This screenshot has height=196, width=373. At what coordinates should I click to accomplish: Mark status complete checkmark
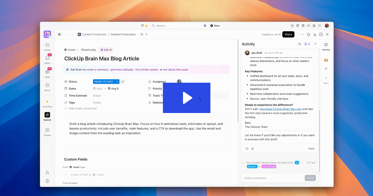(x=123, y=82)
